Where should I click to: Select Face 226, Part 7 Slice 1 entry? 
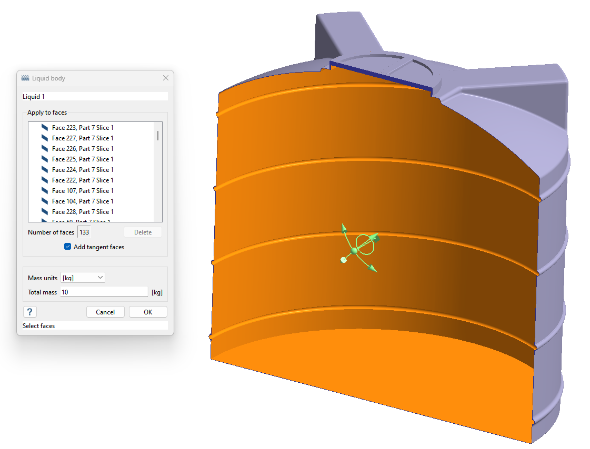pyautogui.click(x=83, y=149)
